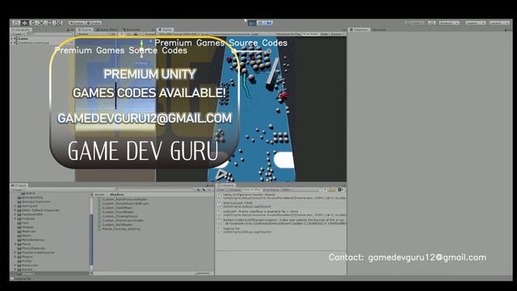The height and width of the screenshot is (291, 517).
Task: Switch to the Asset Store tab
Action: [107, 30]
